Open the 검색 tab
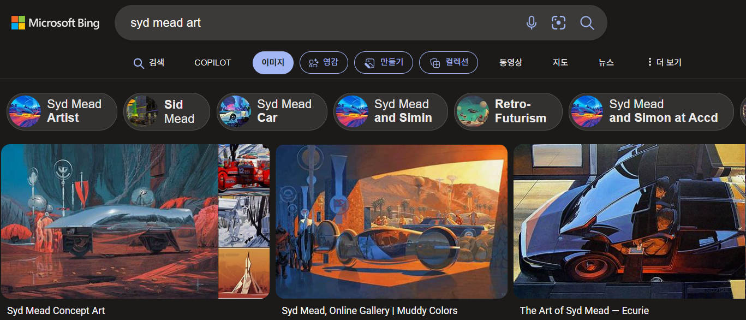The image size is (746, 320). (x=149, y=63)
